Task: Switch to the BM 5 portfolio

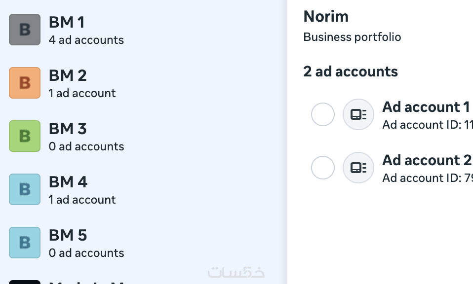Action: [x=68, y=235]
